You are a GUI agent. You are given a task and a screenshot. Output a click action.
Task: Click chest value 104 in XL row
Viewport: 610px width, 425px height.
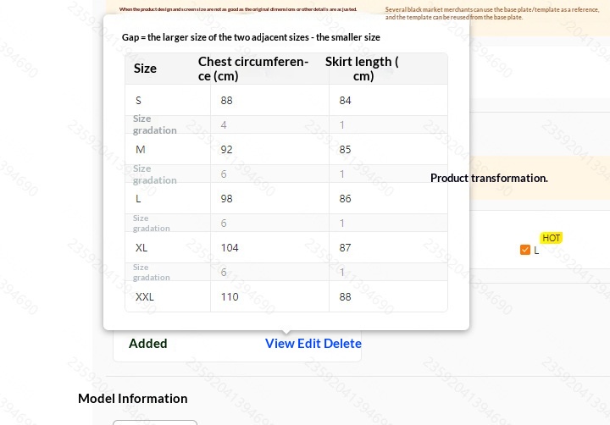pyautogui.click(x=230, y=248)
